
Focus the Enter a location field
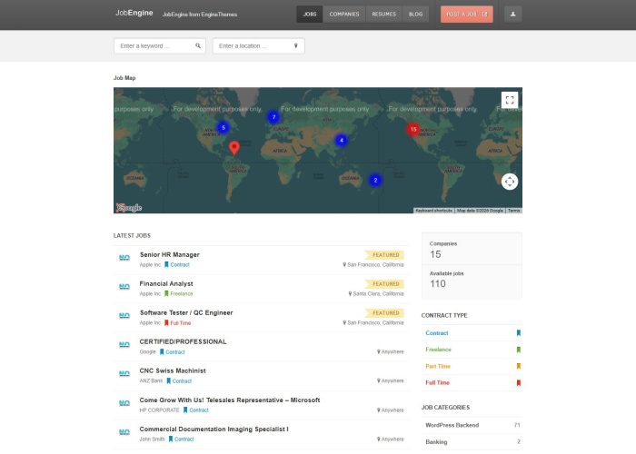click(258, 45)
